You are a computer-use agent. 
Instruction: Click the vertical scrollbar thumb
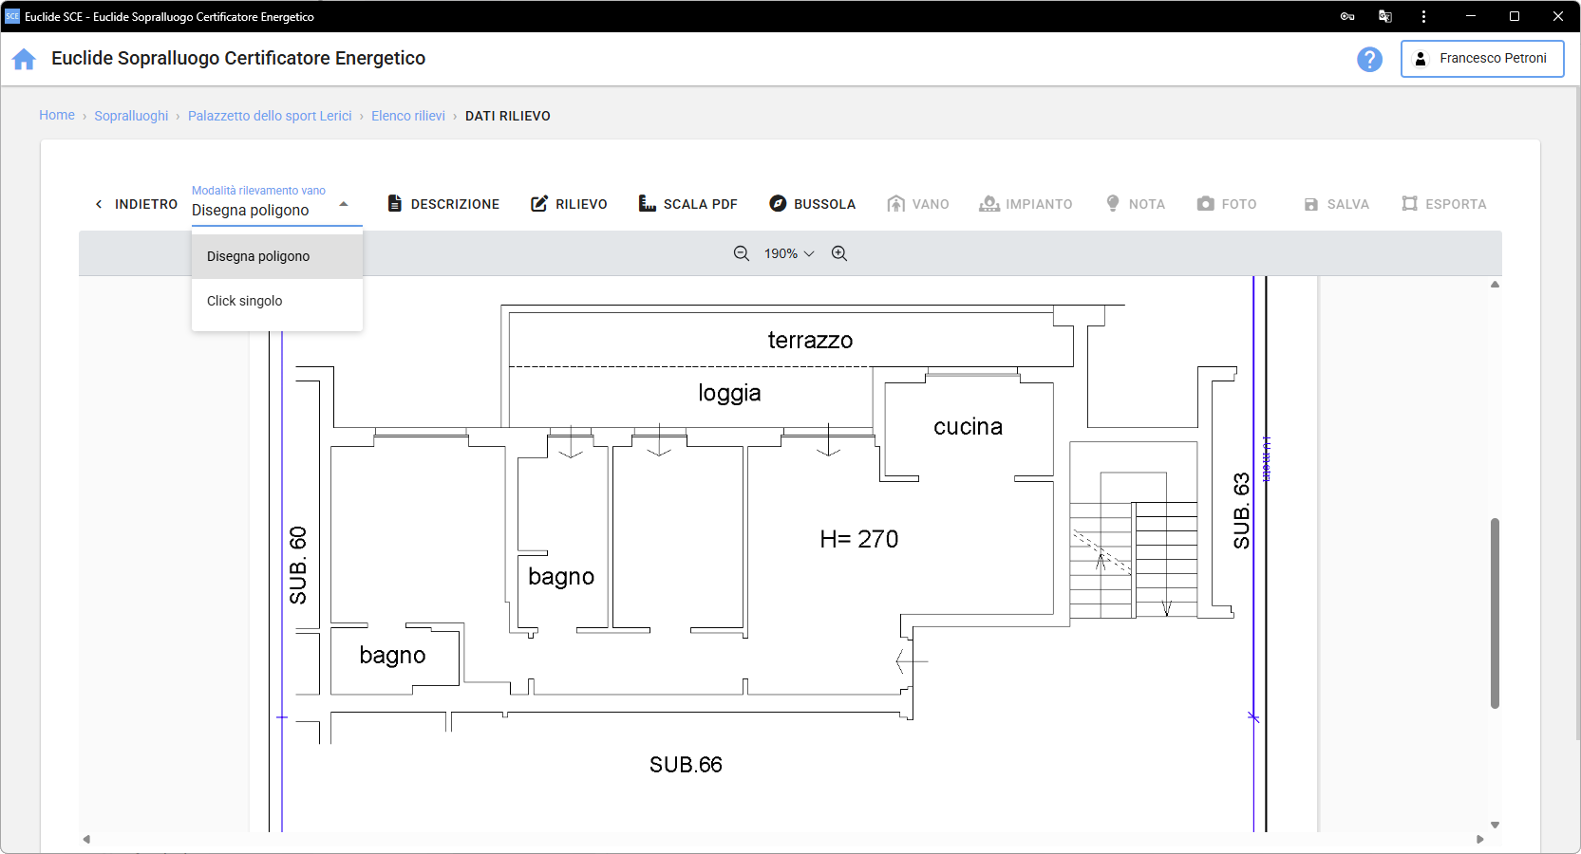click(x=1495, y=612)
